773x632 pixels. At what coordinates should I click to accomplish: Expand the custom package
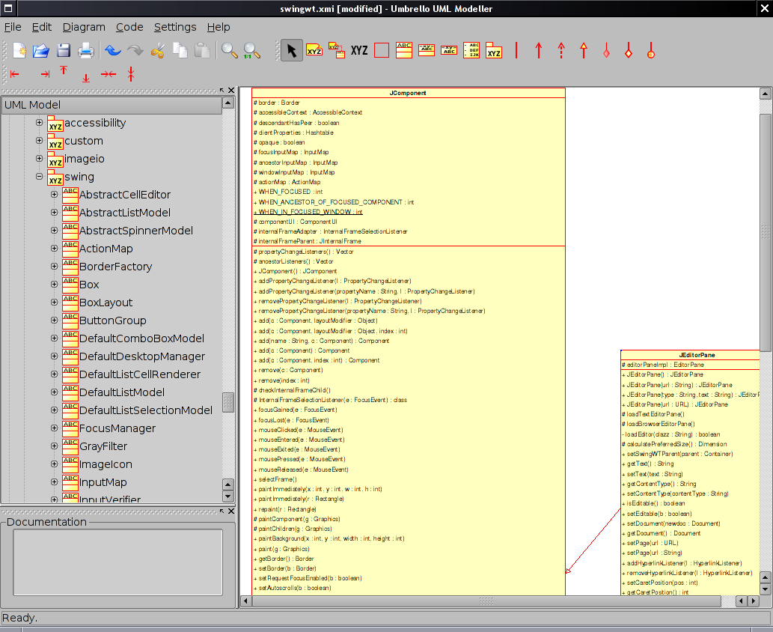coord(40,141)
